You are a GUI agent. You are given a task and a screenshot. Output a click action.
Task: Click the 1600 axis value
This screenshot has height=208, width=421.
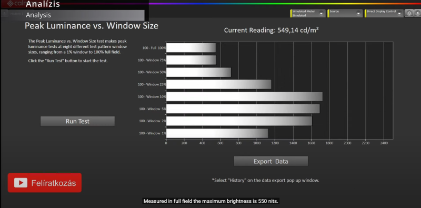[311, 143]
